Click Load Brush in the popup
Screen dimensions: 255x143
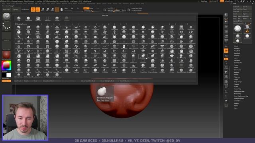pyautogui.click(x=18, y=81)
